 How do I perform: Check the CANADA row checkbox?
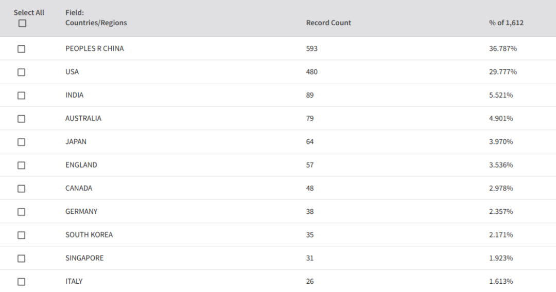[21, 189]
